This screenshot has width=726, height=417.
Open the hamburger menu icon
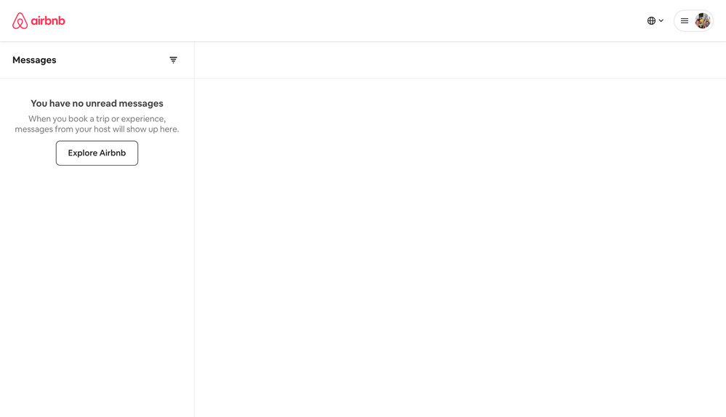point(685,21)
